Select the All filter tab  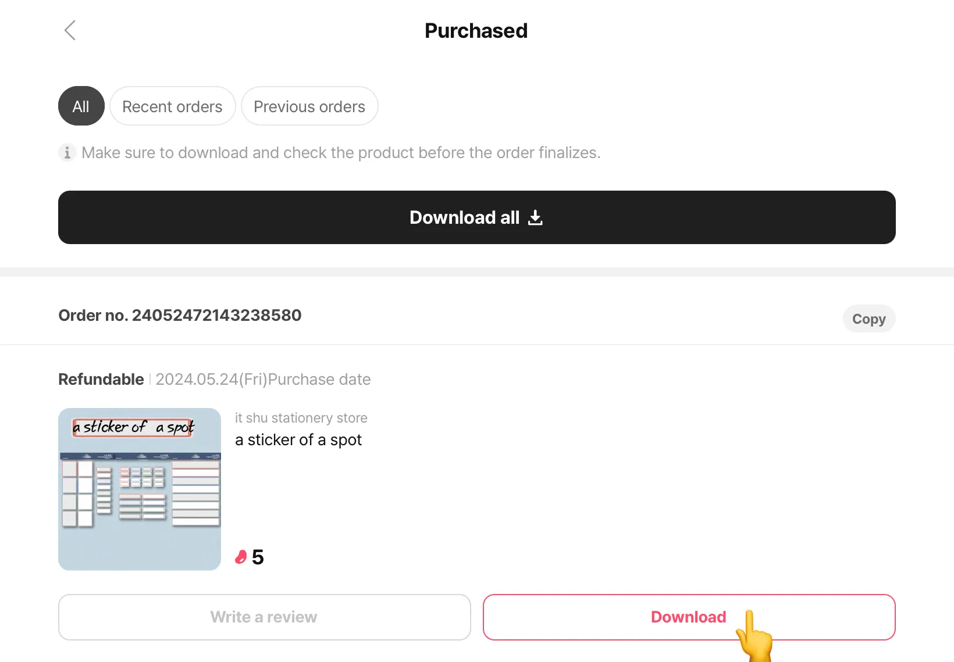click(81, 106)
